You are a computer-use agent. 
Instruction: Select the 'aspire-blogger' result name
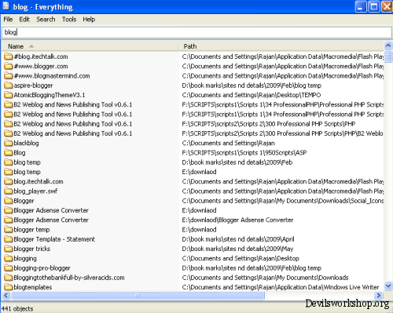[x=33, y=86]
